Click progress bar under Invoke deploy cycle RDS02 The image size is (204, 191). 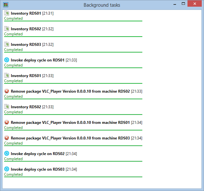73,161
